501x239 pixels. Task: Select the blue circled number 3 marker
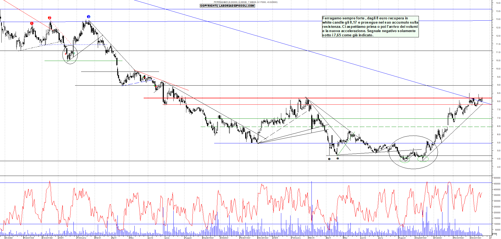[89, 17]
